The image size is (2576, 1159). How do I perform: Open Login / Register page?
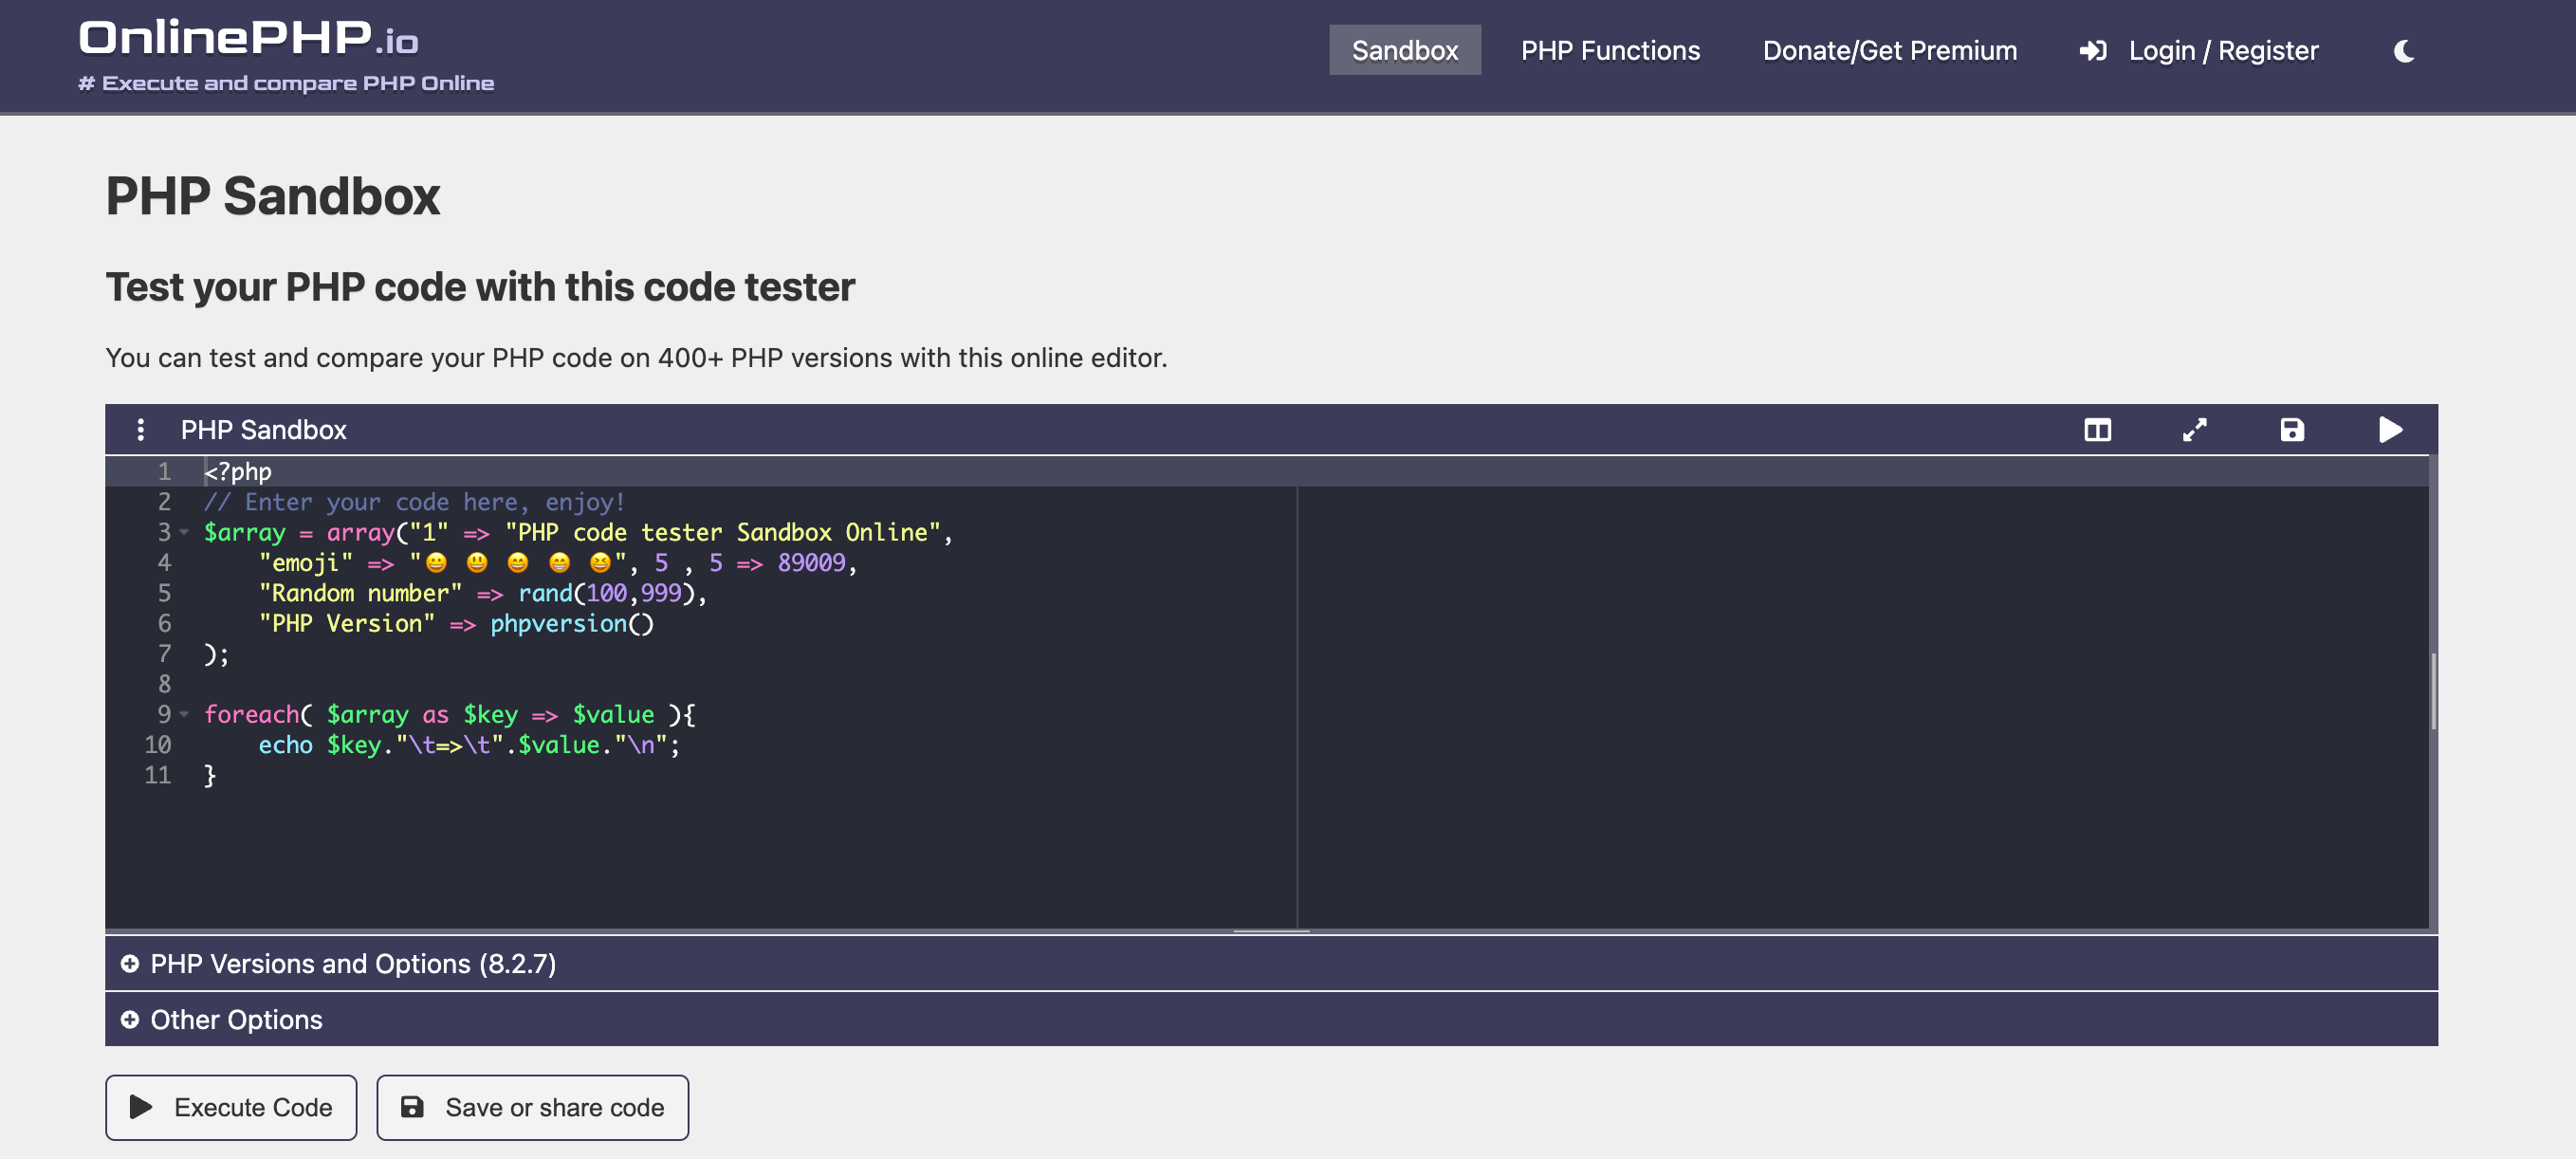point(2224,49)
